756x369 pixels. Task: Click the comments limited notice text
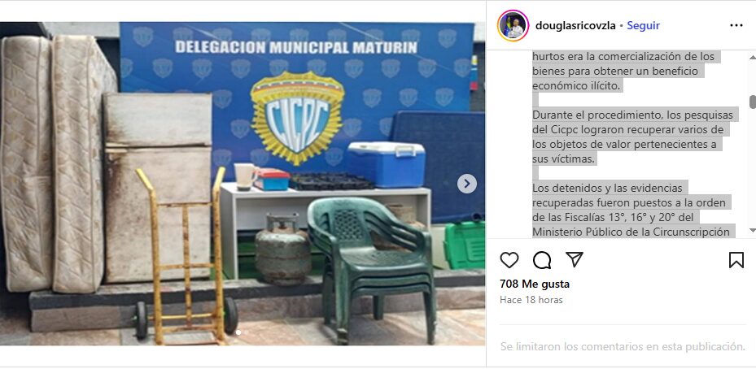click(623, 346)
